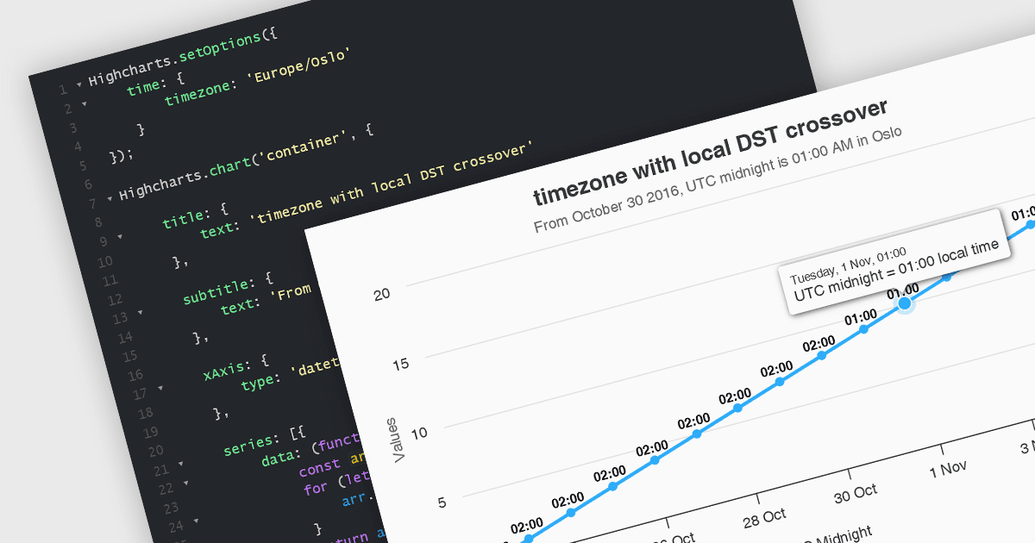Click line number 10 in the editor gutter
This screenshot has height=543, width=1035.
click(104, 260)
